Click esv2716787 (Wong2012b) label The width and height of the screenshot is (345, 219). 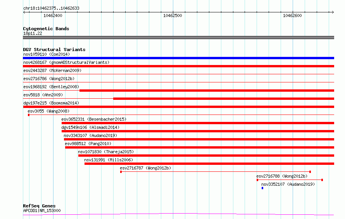point(145,168)
